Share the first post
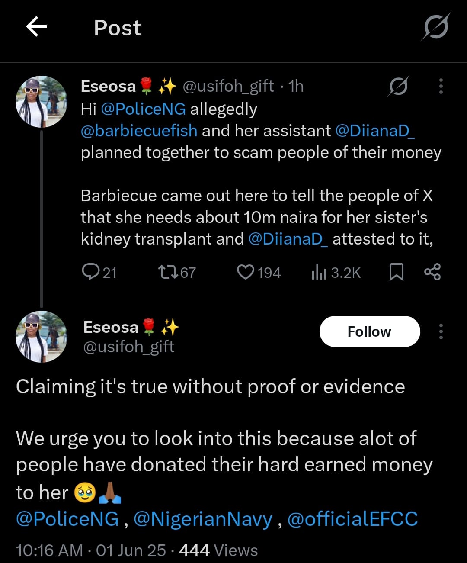Image resolution: width=467 pixels, height=563 pixels. [x=432, y=272]
